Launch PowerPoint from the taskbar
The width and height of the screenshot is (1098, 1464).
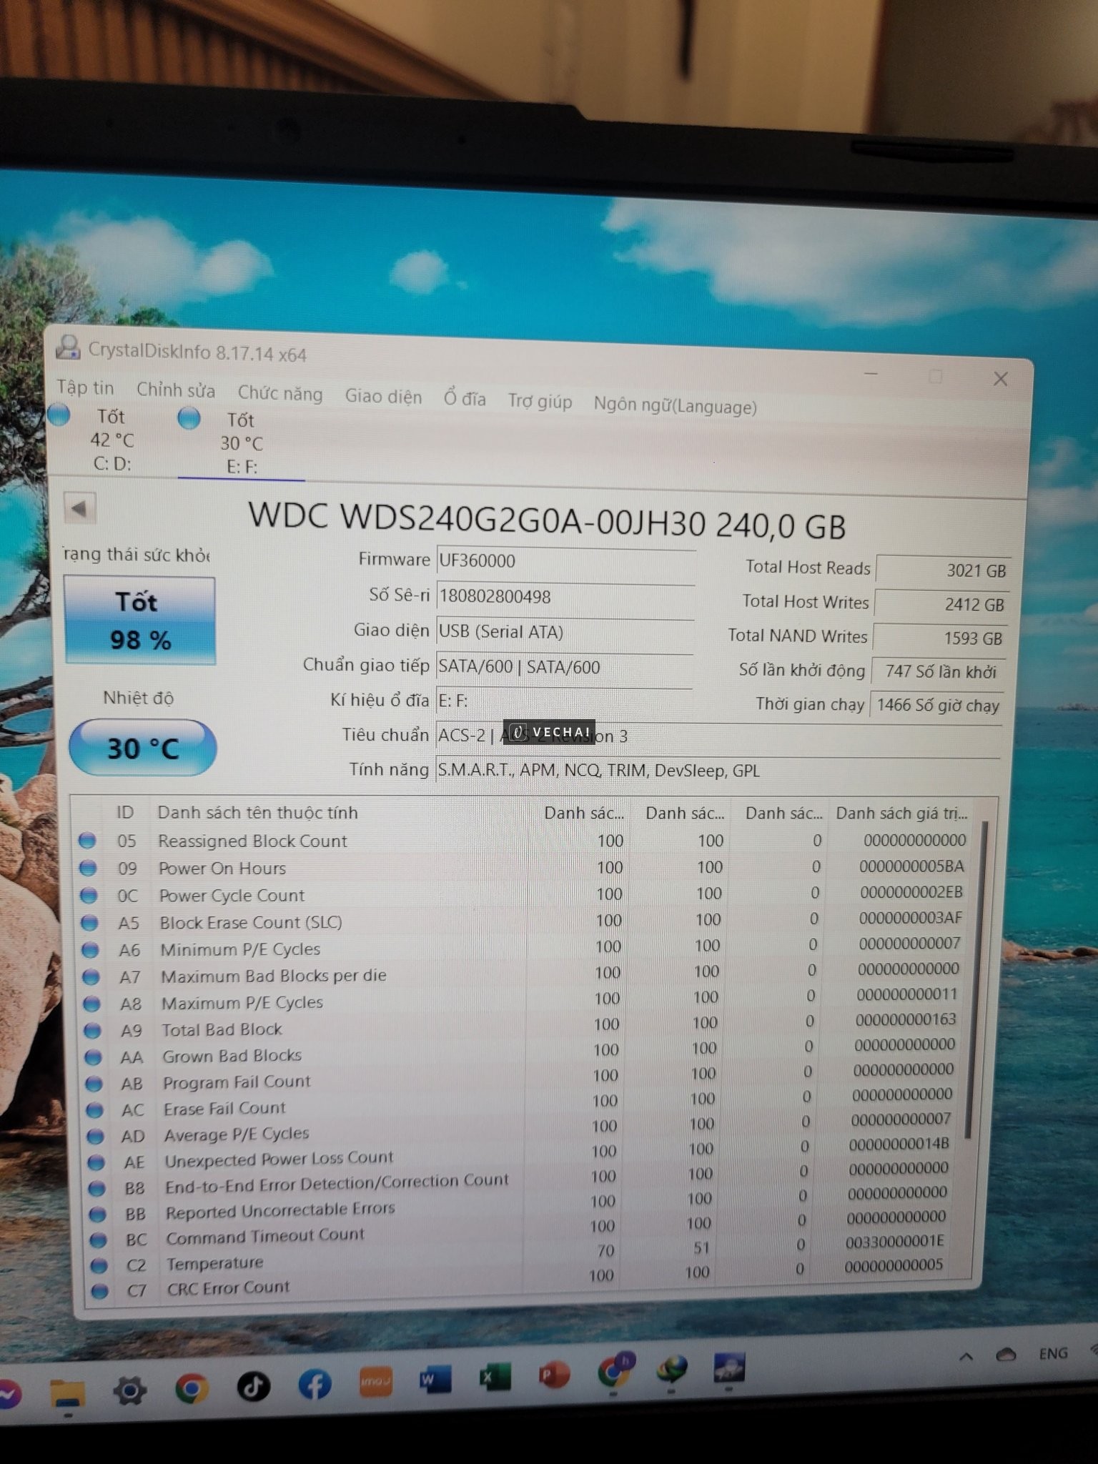[554, 1375]
